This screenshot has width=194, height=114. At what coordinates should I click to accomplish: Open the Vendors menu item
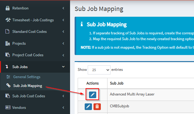[x=35, y=107]
